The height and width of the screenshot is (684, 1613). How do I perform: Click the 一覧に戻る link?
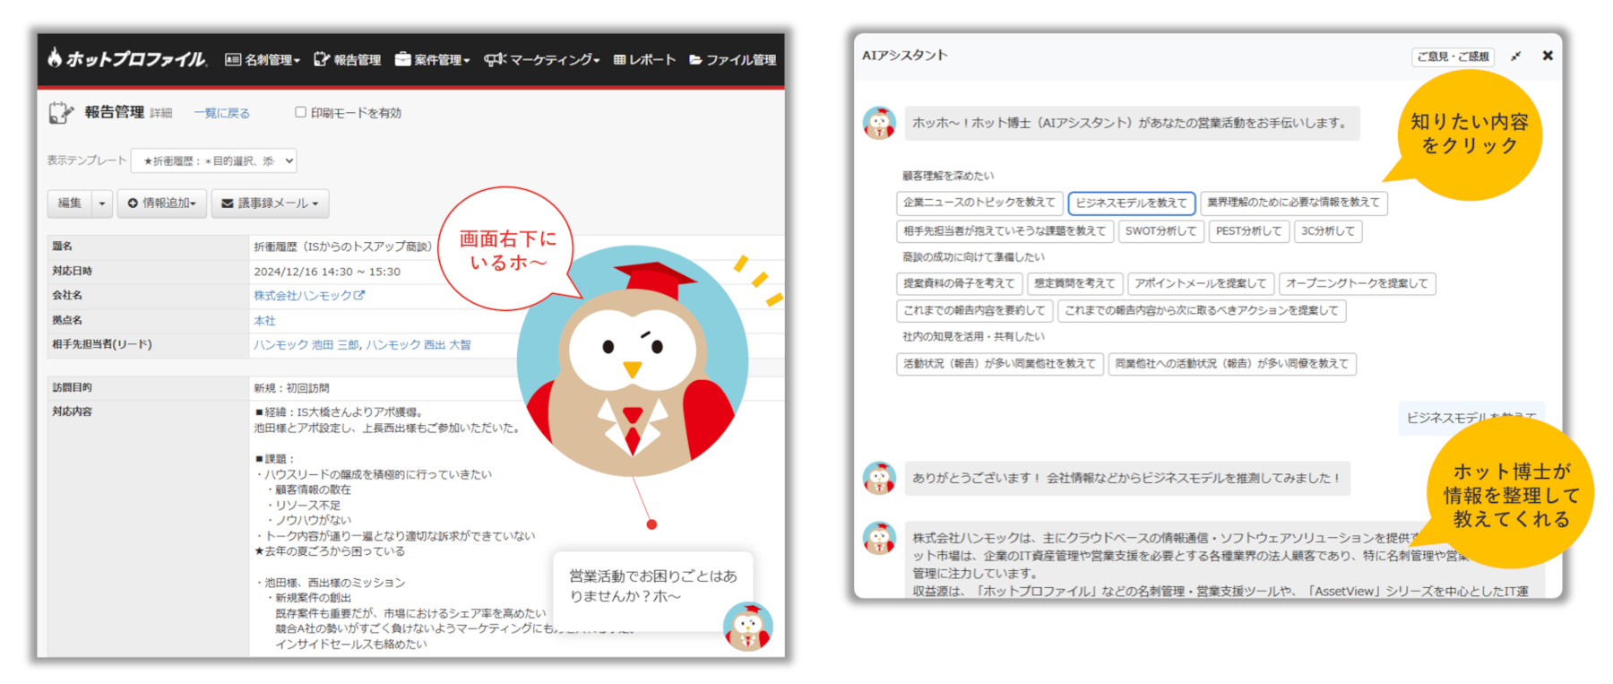222,113
